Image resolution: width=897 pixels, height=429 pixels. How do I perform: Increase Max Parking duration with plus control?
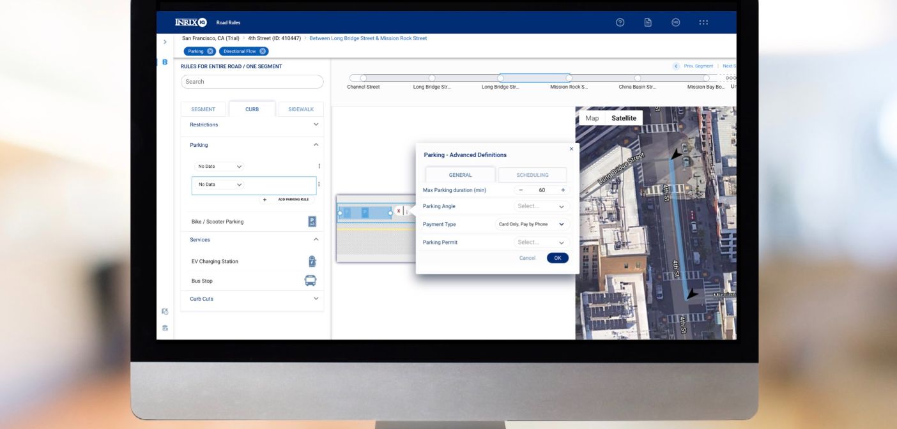pyautogui.click(x=562, y=190)
